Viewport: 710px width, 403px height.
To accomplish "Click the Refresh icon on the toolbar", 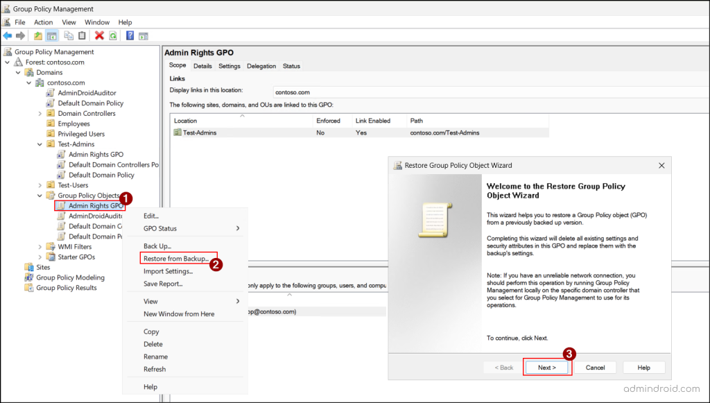I will [113, 35].
